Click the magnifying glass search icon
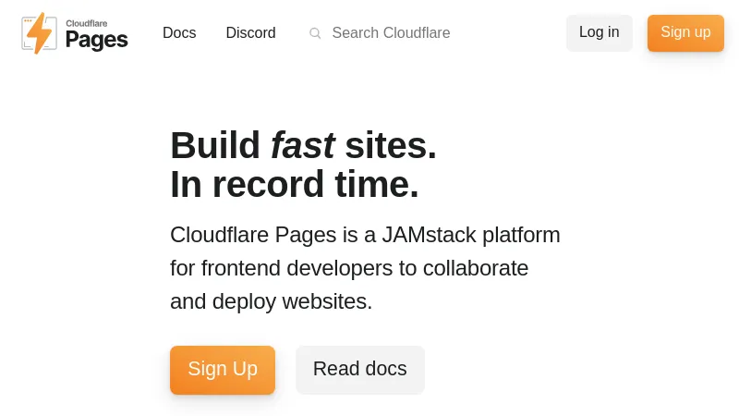 click(315, 33)
